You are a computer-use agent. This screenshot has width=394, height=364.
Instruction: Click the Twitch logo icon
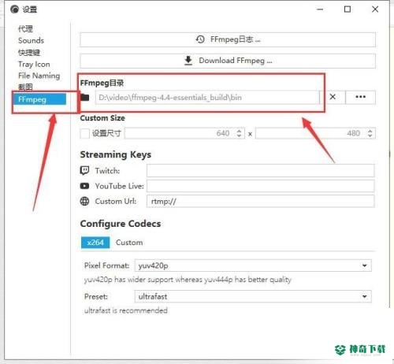point(84,170)
